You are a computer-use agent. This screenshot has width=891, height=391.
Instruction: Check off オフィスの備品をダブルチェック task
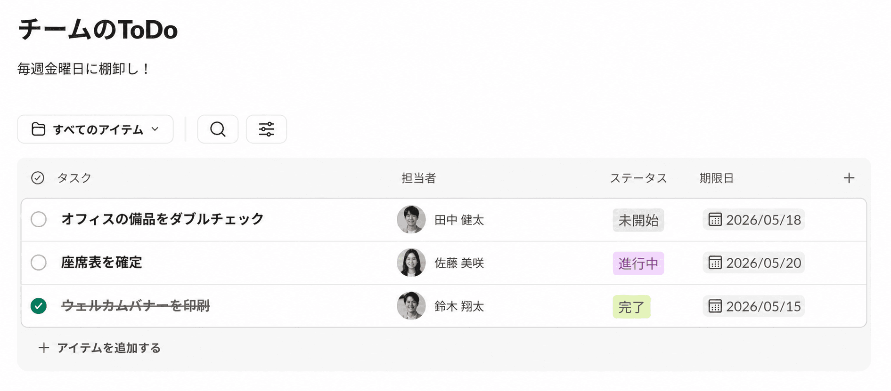39,219
